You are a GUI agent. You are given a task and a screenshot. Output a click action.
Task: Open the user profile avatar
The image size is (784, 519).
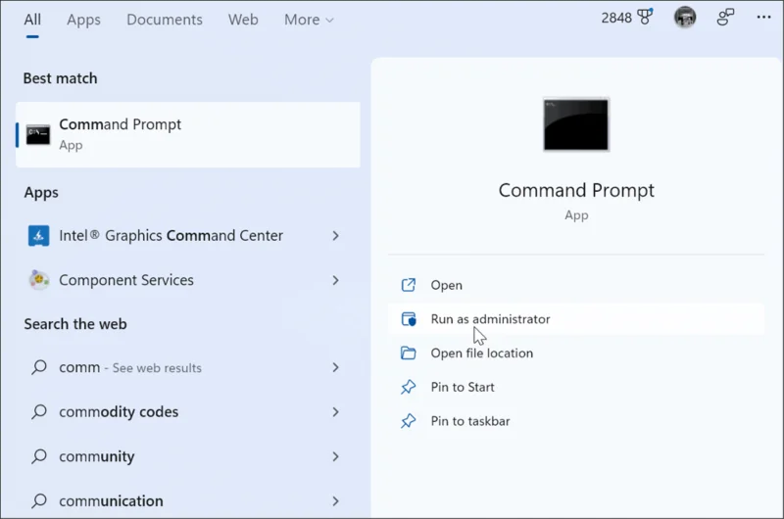coord(684,18)
